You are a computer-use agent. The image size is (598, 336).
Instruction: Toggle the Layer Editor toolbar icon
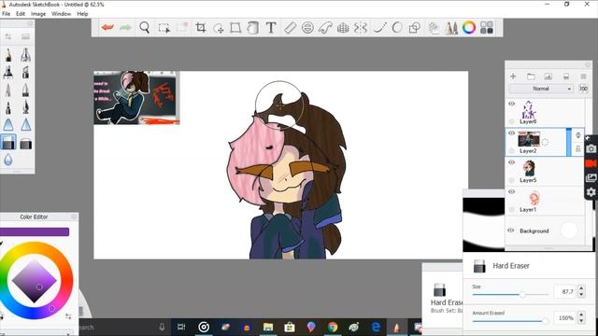(x=434, y=28)
